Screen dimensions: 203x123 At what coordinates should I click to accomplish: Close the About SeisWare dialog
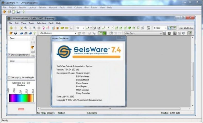[121, 38]
